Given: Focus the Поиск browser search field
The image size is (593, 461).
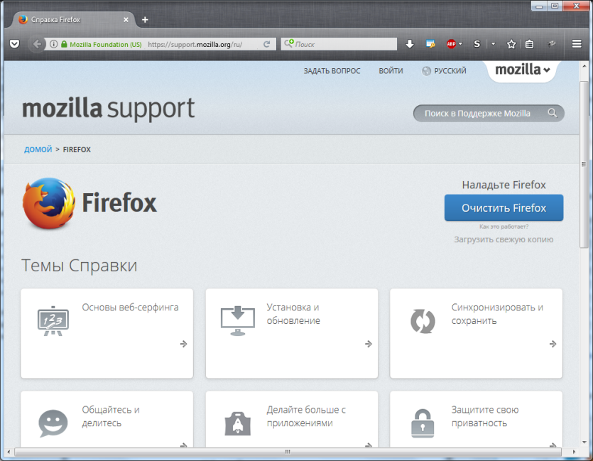Looking at the screenshot, I should (339, 44).
